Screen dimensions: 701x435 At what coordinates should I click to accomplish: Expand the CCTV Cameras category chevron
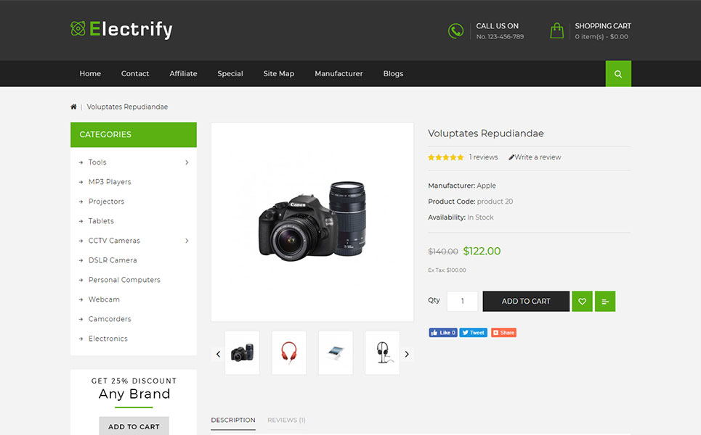tap(187, 240)
